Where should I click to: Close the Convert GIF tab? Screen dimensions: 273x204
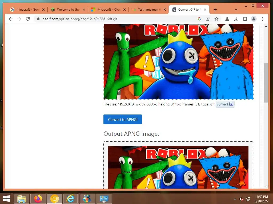tap(205, 10)
